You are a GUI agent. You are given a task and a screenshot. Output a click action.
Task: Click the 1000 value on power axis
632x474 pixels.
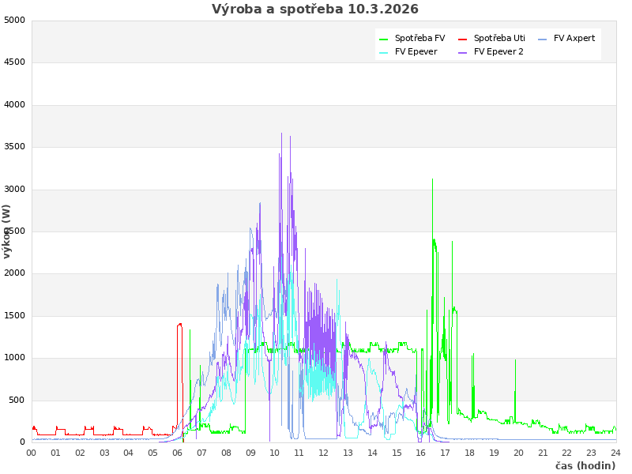point(14,358)
